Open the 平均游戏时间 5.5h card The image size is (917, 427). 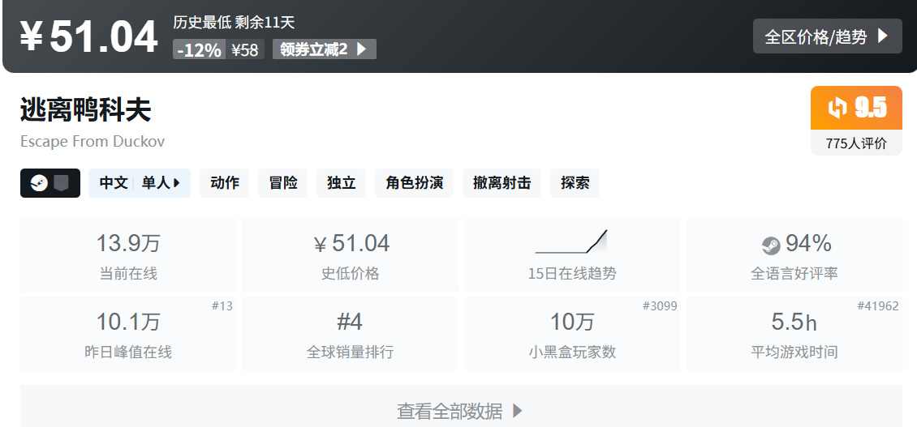pyautogui.click(x=794, y=334)
